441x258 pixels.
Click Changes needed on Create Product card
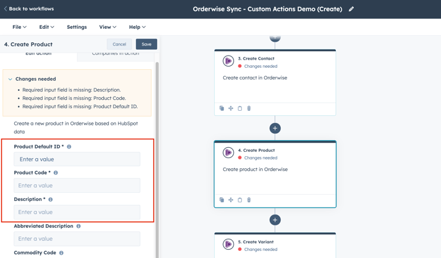[261, 158]
